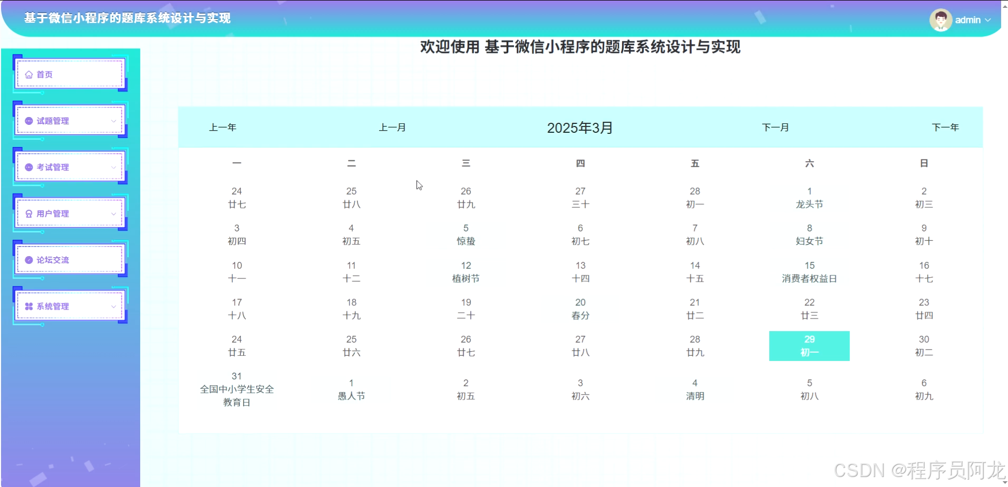Select March 1 龙头节
Screen dimensions: 1008x487
click(x=810, y=198)
